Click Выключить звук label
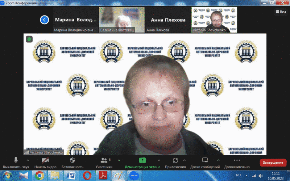290x181 pixels. click(x=16, y=167)
